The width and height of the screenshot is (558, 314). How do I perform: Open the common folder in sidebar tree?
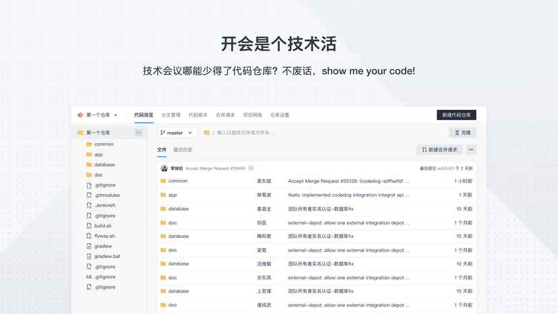pos(104,144)
